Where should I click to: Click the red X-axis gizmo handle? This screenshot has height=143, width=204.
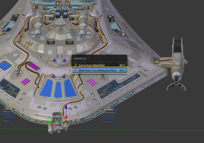tap(67, 117)
